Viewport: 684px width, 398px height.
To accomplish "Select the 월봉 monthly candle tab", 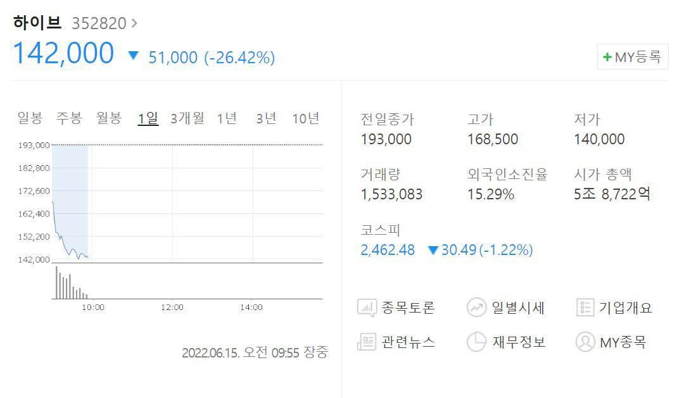I will click(109, 118).
